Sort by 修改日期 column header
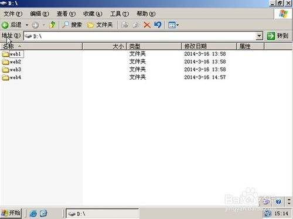The height and width of the screenshot is (219, 293). click(x=209, y=46)
